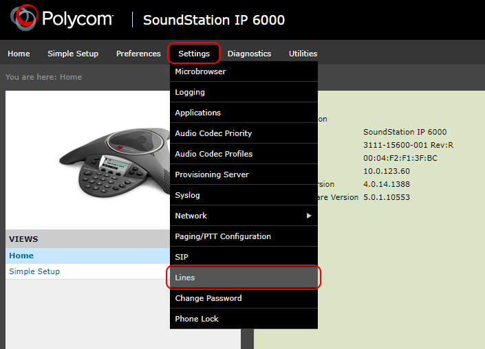The image size is (485, 349).
Task: Open the Simple Setup navigation menu item
Action: tap(73, 54)
